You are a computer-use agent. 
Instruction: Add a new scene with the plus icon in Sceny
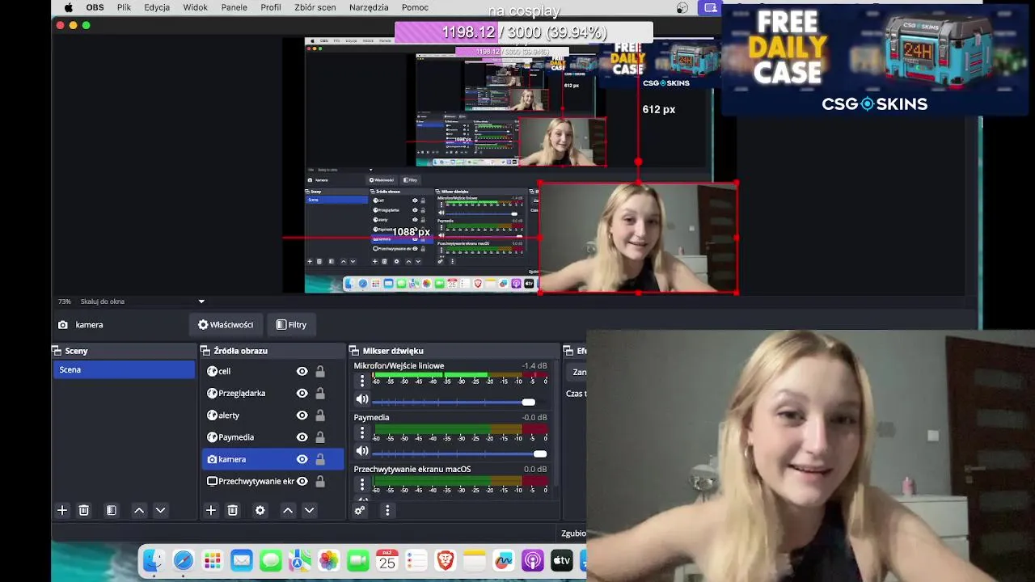click(62, 510)
